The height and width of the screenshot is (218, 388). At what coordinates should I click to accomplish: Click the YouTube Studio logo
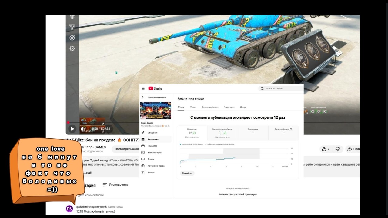click(155, 88)
